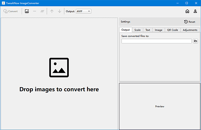Select the Output tab
Viewport: 201px width, 130px height.
pos(126,30)
